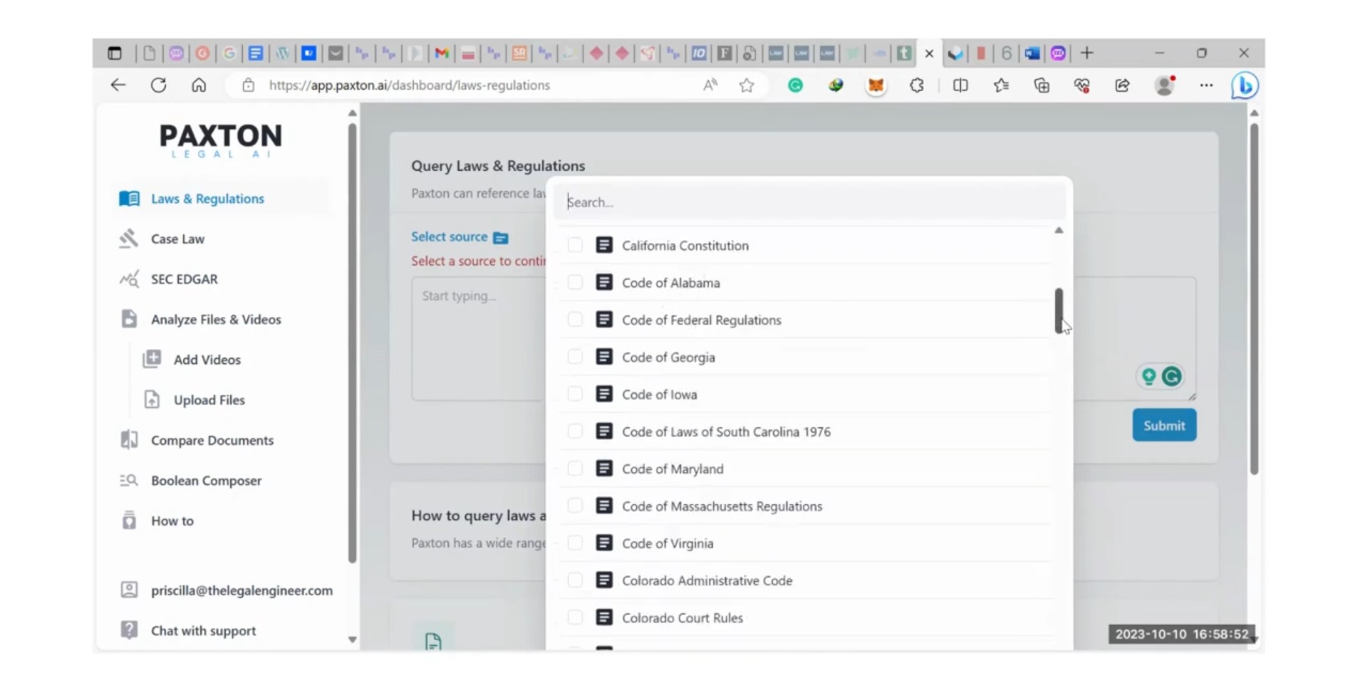Click the Add Videos plus icon
Viewport: 1360px width, 685px height.
(152, 359)
